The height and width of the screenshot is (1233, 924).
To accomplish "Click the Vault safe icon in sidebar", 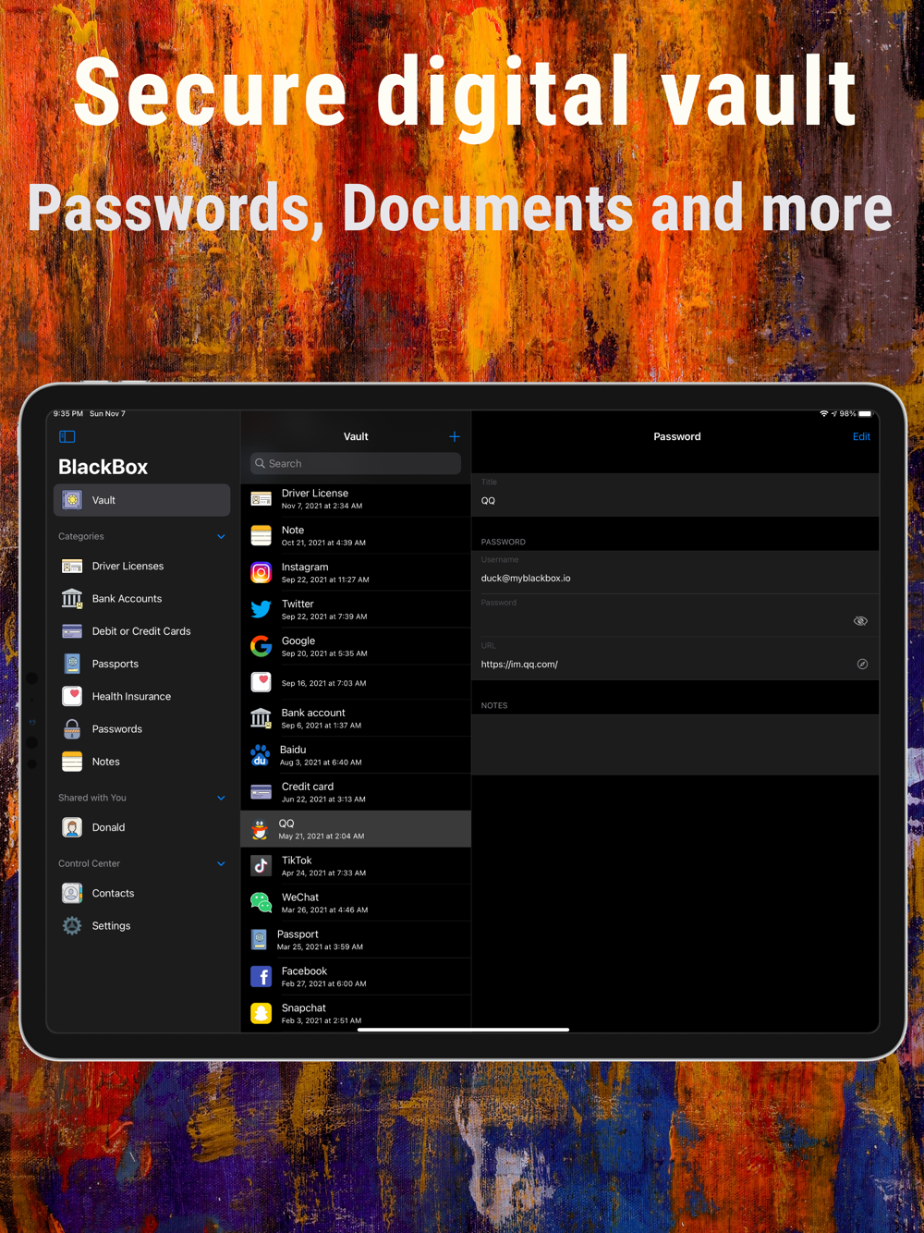I will pyautogui.click(x=72, y=500).
